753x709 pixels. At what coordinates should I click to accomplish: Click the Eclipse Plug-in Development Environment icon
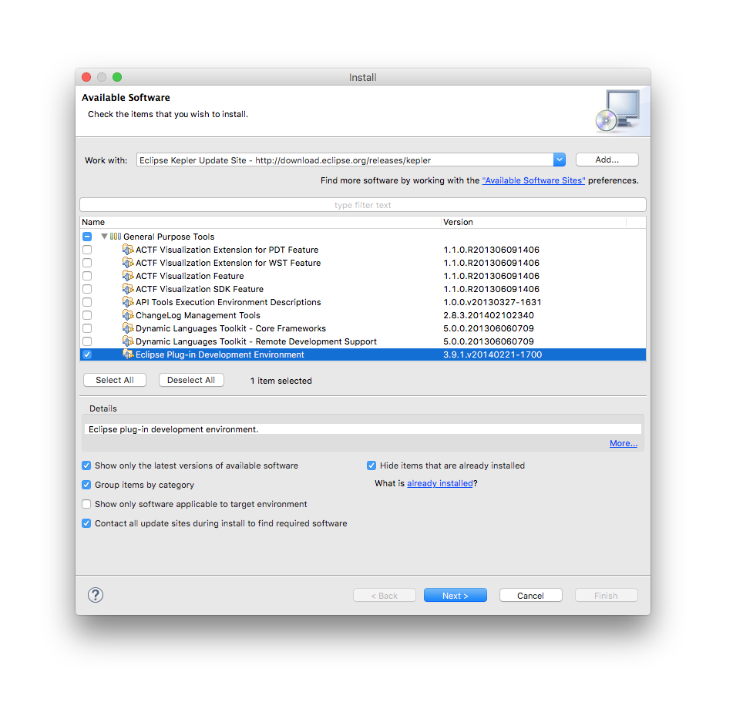[x=128, y=354]
